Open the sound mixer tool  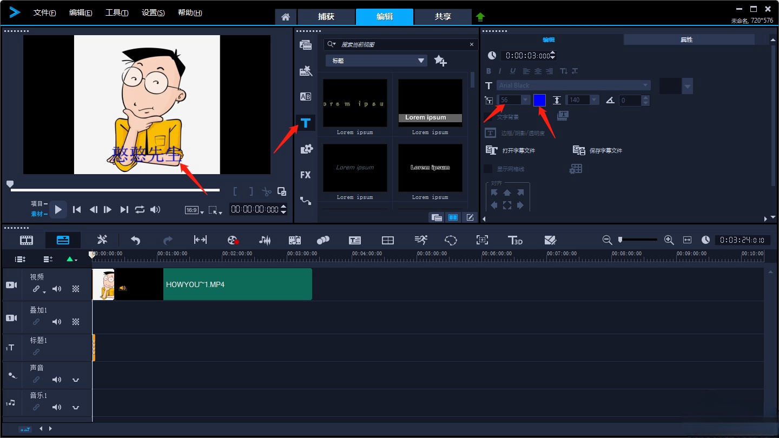(265, 240)
